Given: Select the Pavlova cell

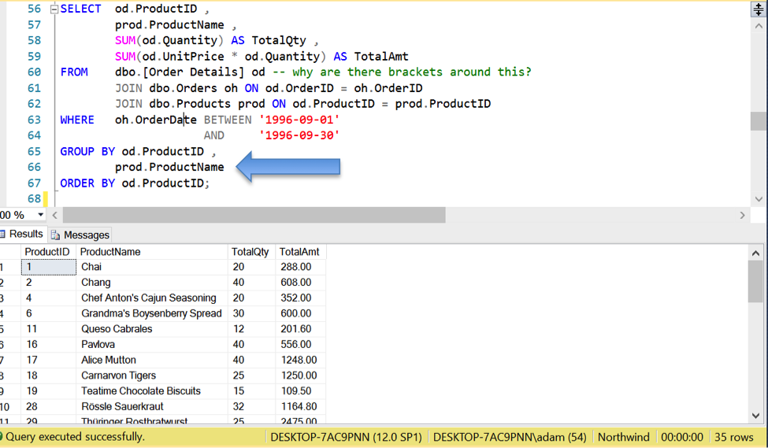Looking at the screenshot, I should [152, 344].
